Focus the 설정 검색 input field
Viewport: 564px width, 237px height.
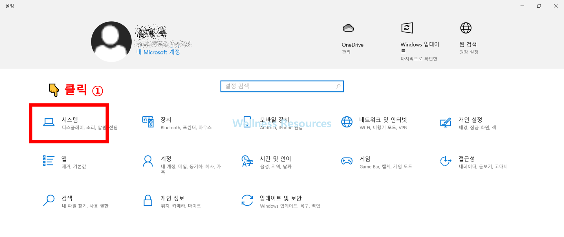[282, 86]
